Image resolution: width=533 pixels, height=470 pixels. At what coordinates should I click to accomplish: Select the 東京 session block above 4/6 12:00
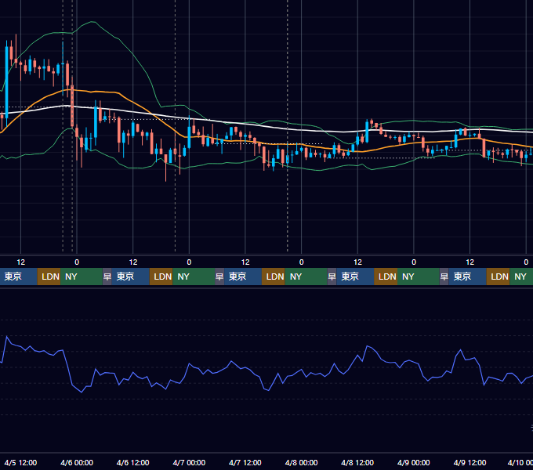tap(131, 277)
